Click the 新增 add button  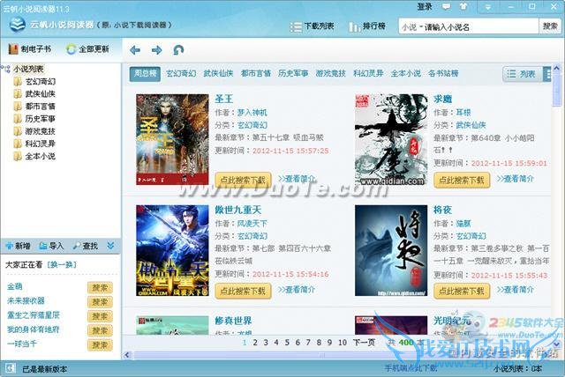(x=18, y=246)
